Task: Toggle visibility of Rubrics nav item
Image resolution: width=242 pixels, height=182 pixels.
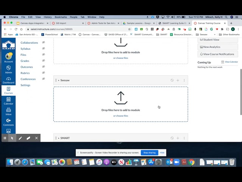Action: click(43, 72)
